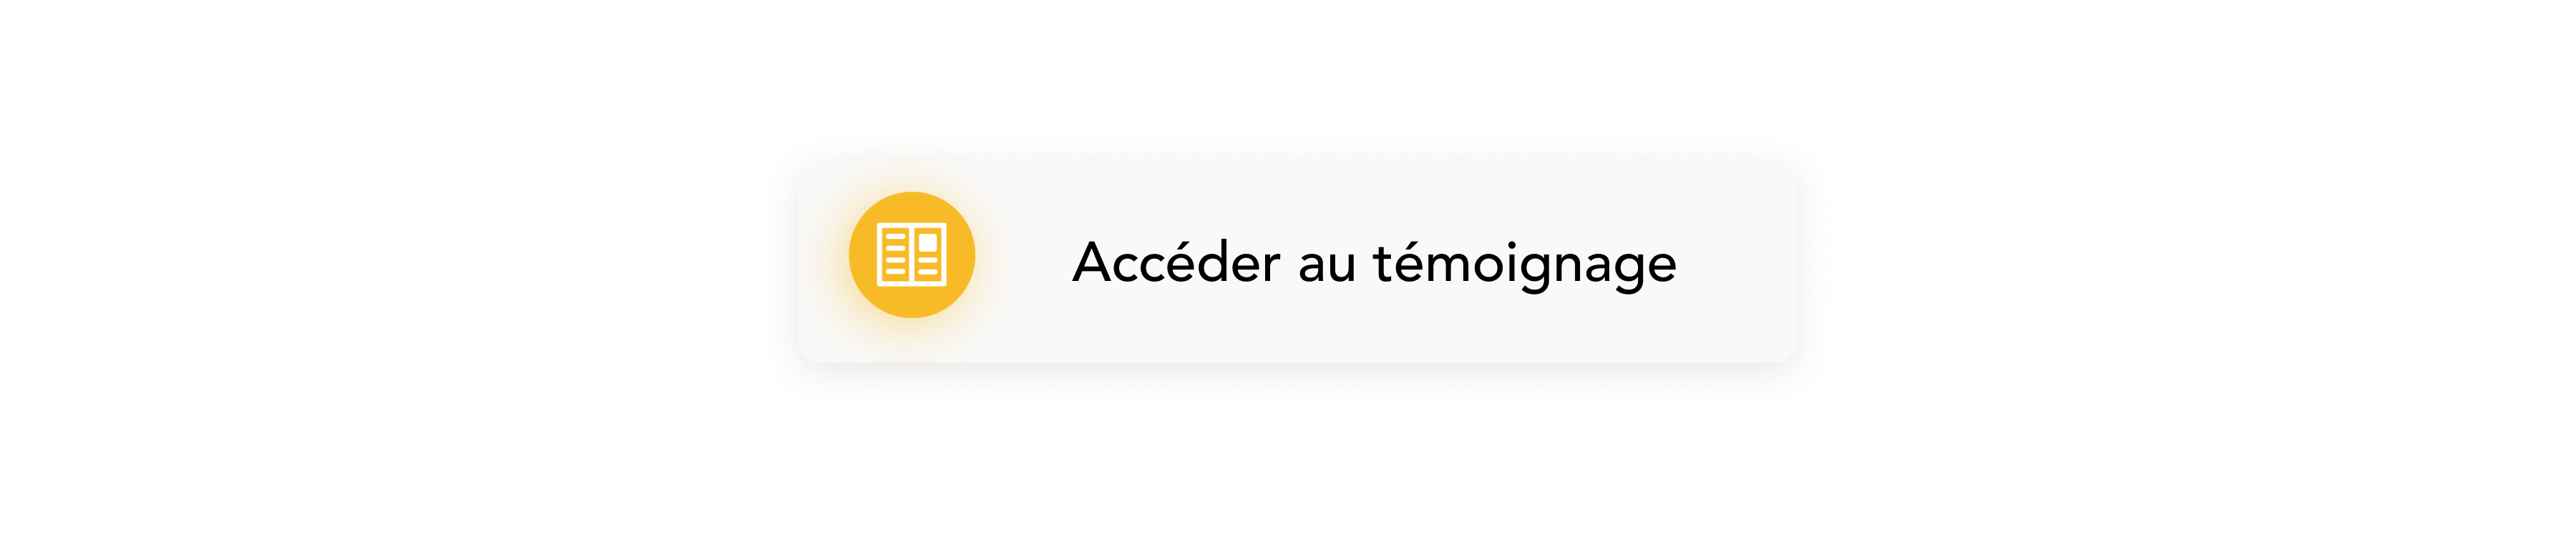Hit the news-page pictogram

point(911,254)
